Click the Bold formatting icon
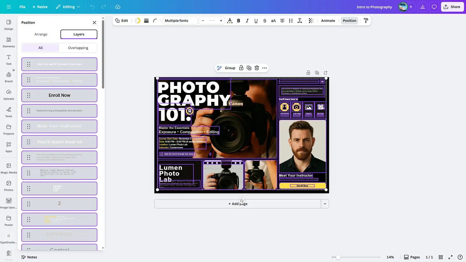Viewport: 466px width, 262px height. click(239, 21)
